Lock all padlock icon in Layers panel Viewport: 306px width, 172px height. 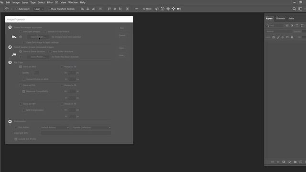pyautogui.click(x=292, y=37)
